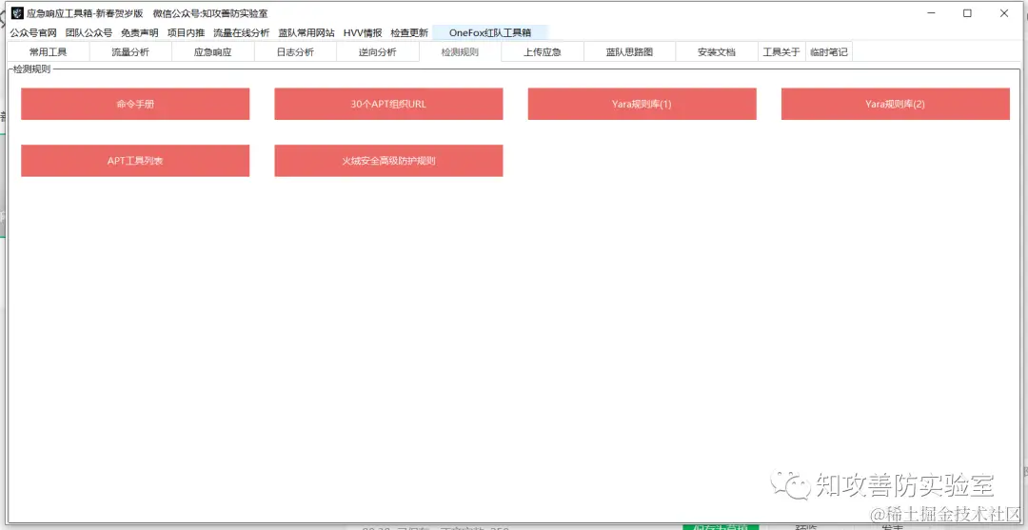Switch to the 逆向分析 tab
The image size is (1028, 530).
pos(378,52)
